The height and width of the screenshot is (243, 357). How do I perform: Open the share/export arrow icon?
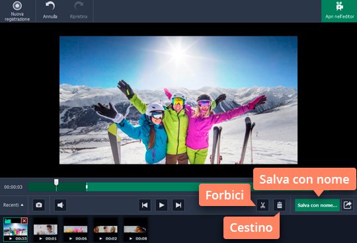coord(348,205)
